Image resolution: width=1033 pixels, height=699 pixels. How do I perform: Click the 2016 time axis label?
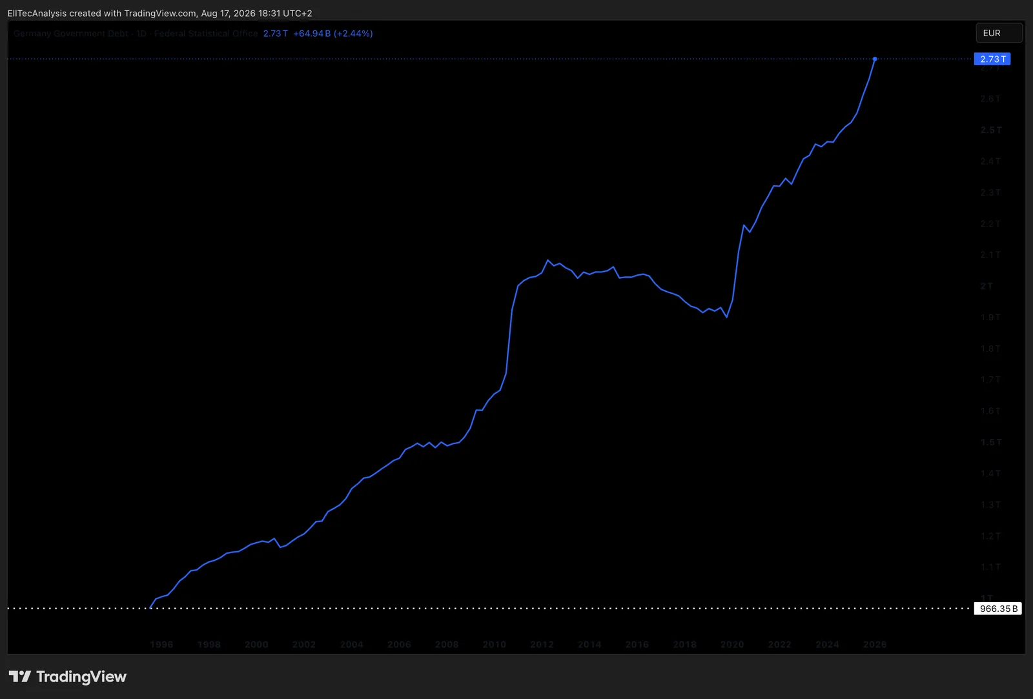[637, 644]
